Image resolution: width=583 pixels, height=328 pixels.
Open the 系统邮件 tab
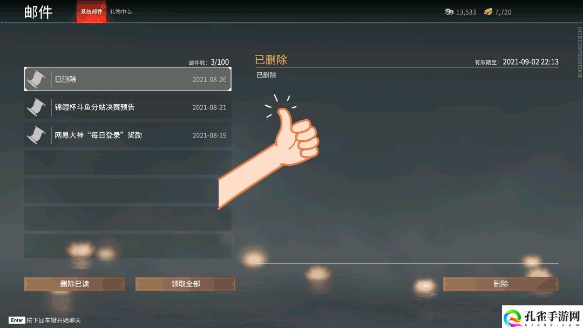pos(91,12)
